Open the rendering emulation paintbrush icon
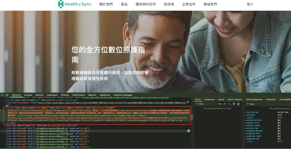 (234, 104)
